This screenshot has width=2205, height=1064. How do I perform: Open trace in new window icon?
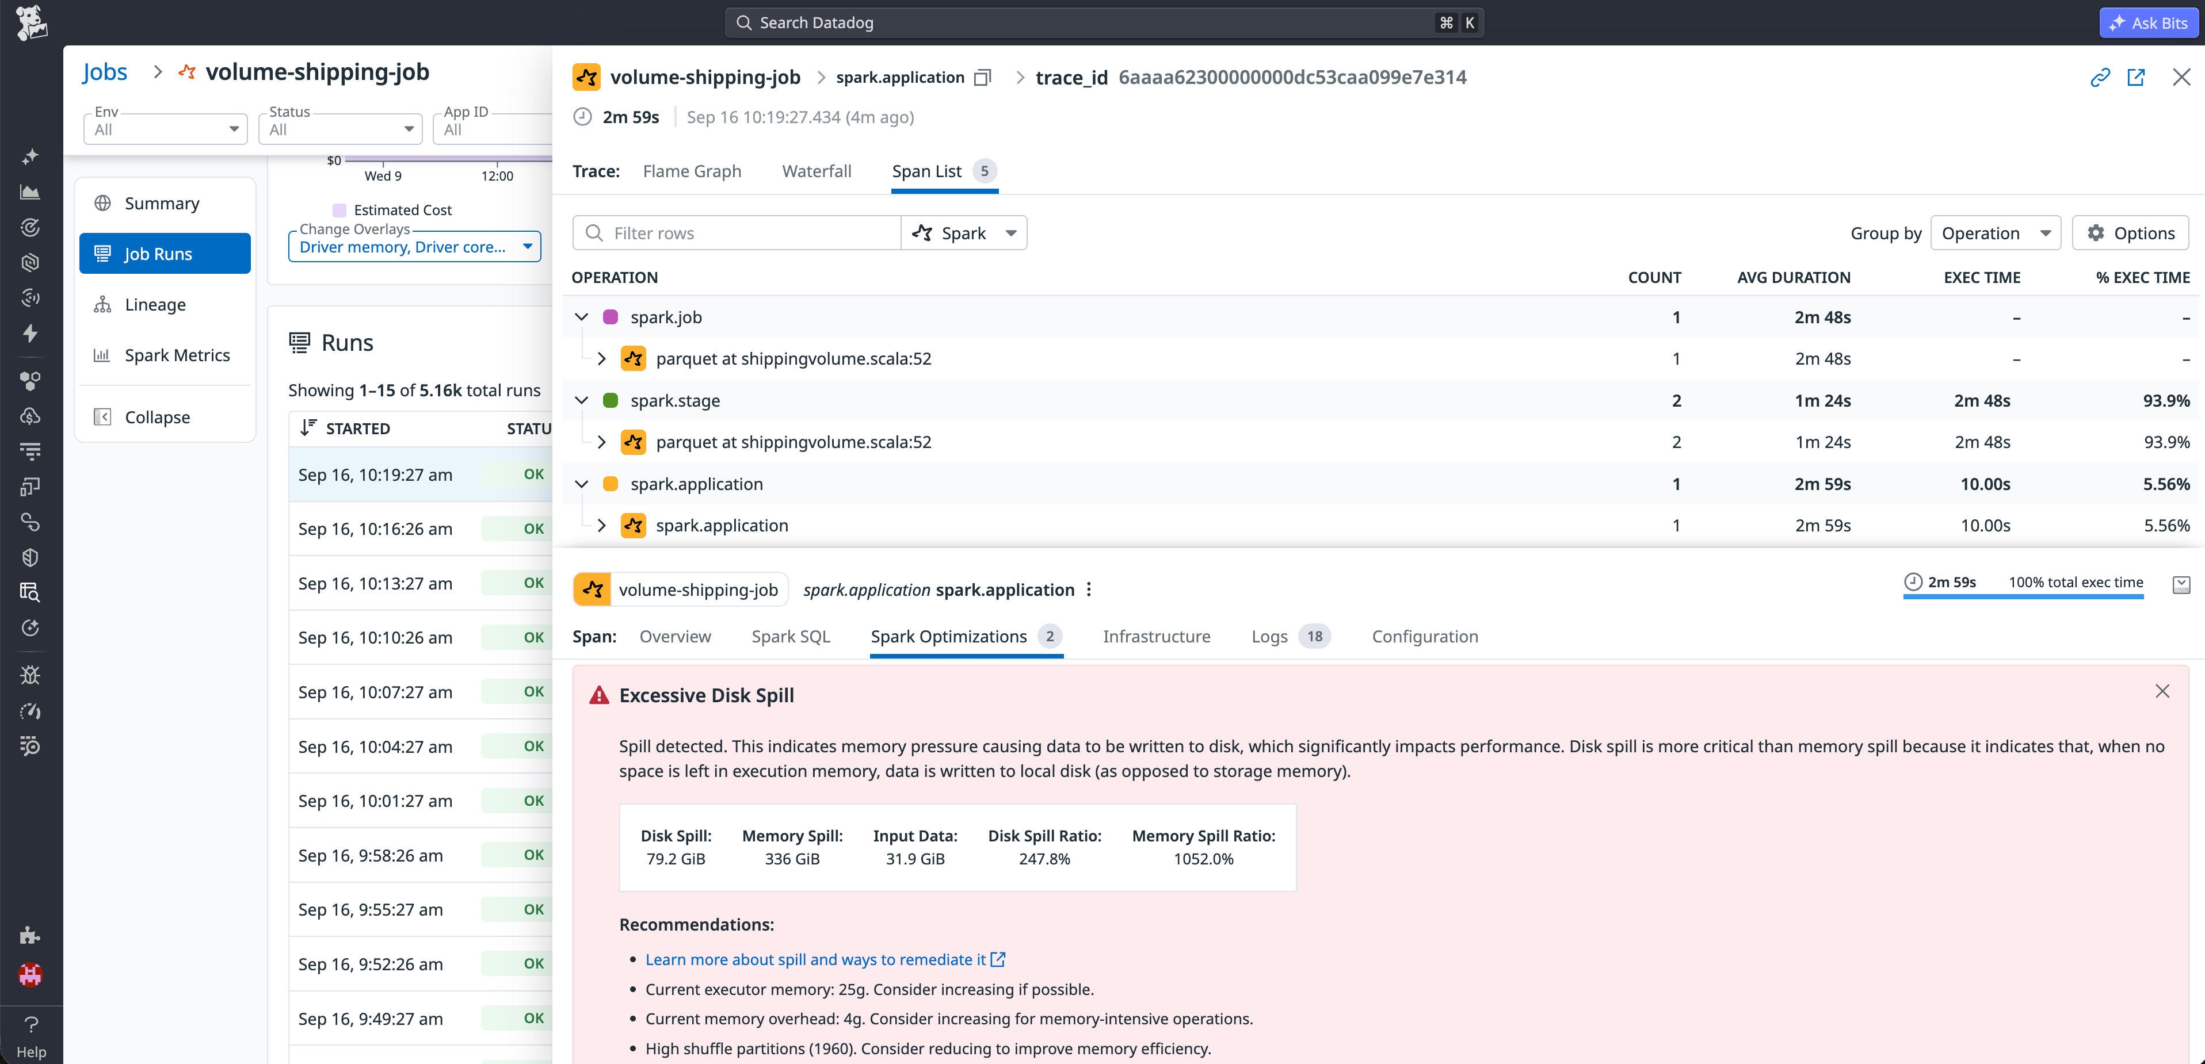coord(2137,78)
